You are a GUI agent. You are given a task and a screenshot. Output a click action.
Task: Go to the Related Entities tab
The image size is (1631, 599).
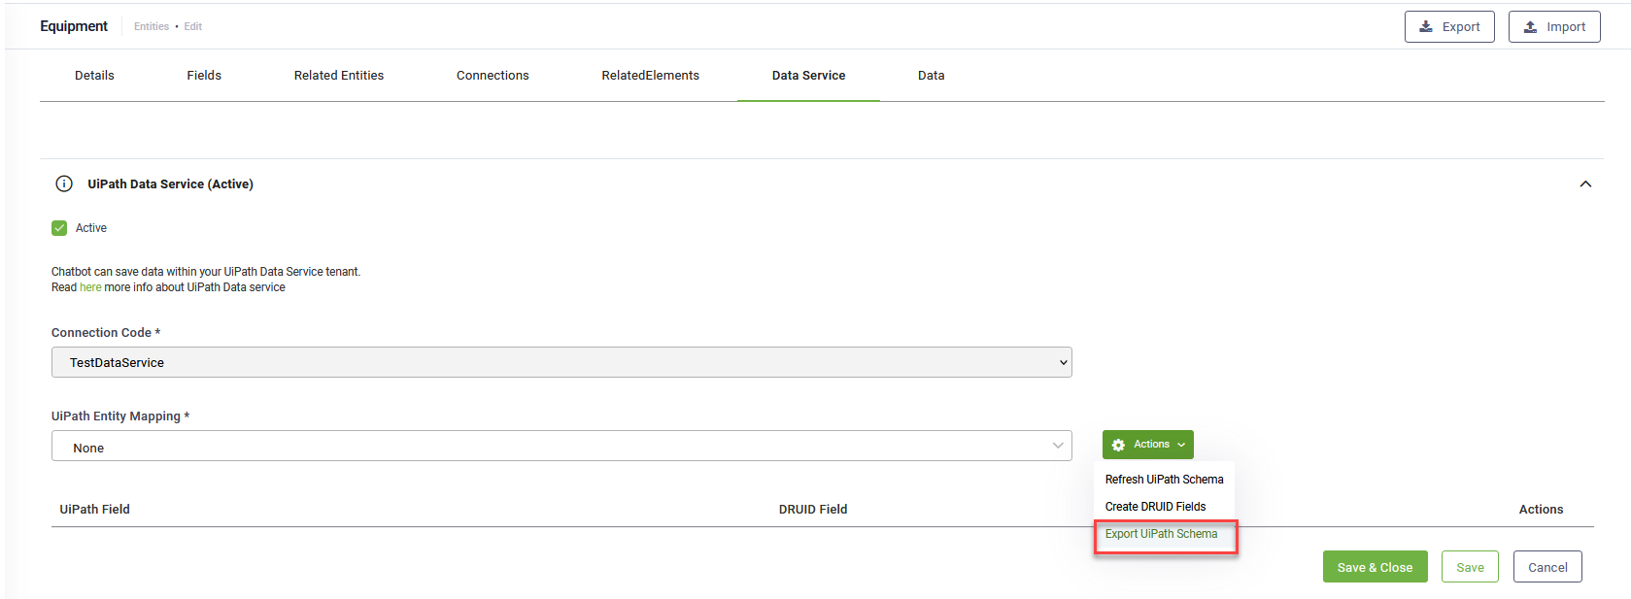pos(339,76)
